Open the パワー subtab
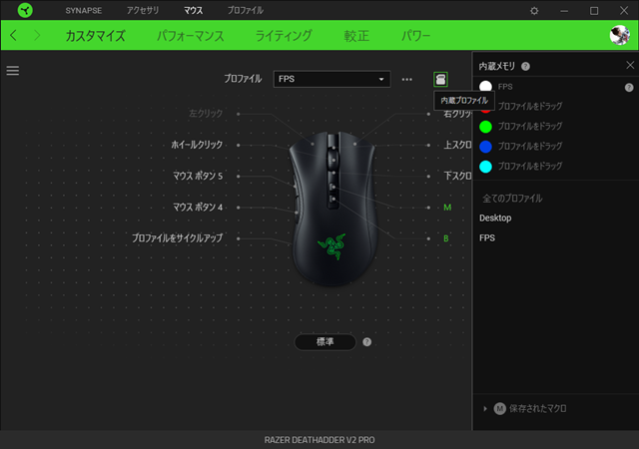 [415, 36]
